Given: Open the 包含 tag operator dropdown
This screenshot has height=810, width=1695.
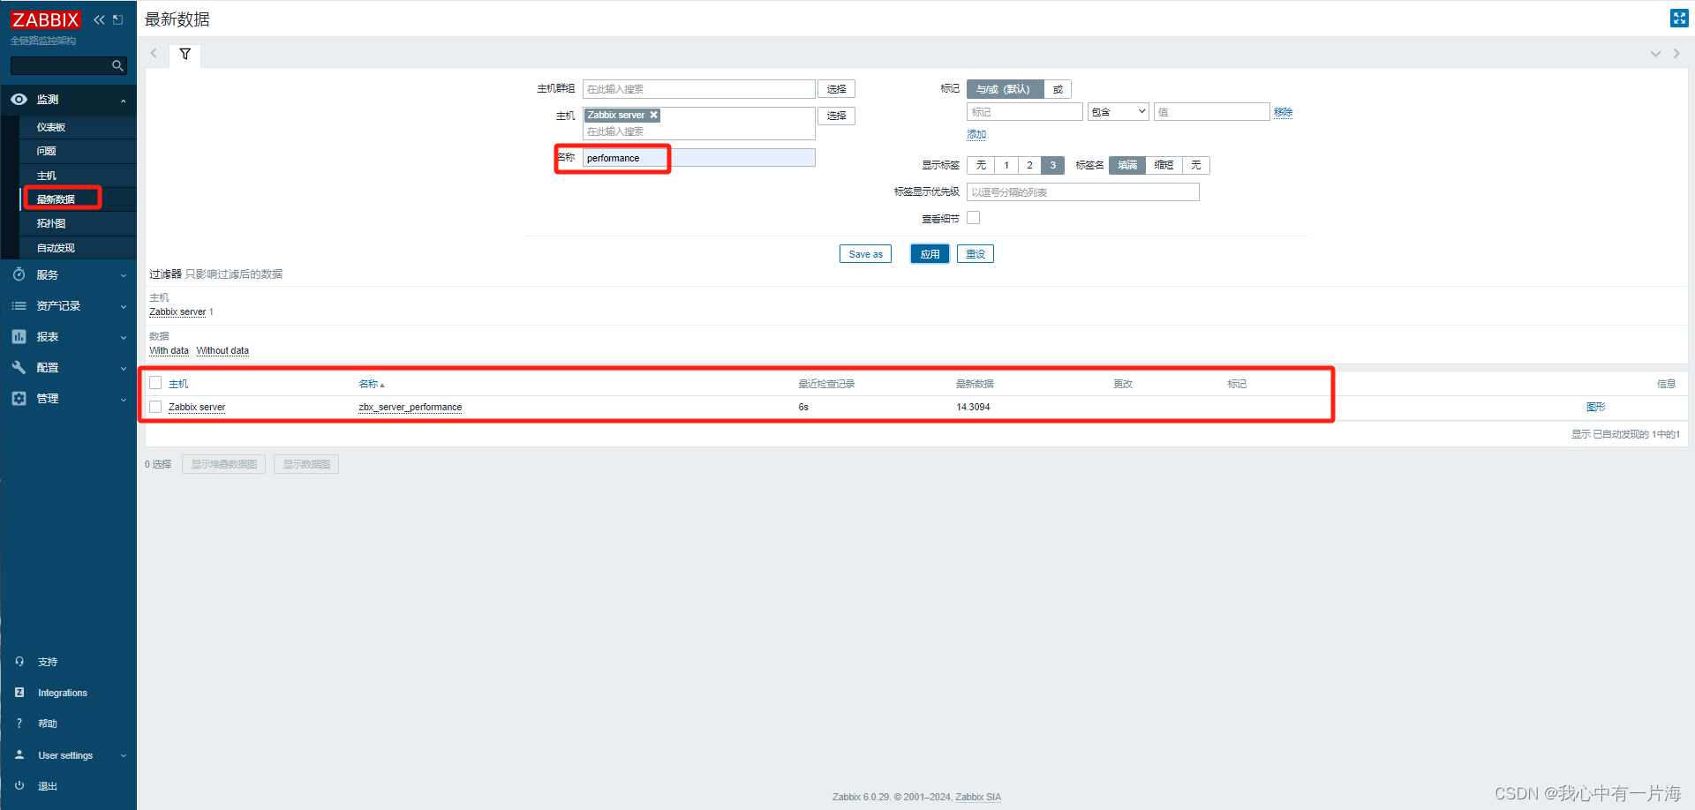Looking at the screenshot, I should [x=1119, y=112].
